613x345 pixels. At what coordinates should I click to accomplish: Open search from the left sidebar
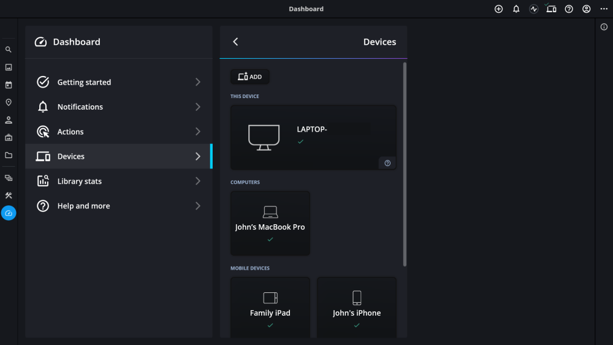click(x=8, y=50)
